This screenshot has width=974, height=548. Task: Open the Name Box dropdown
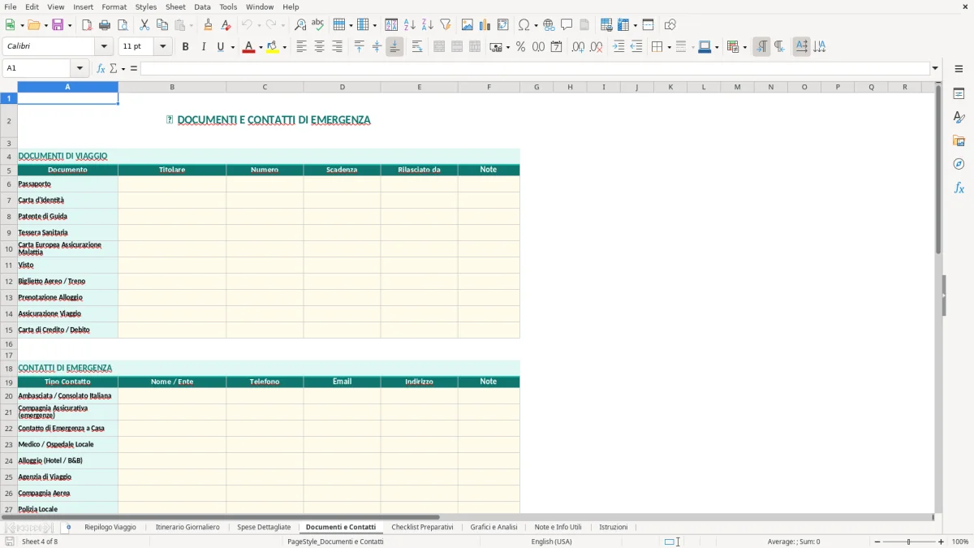pos(80,68)
